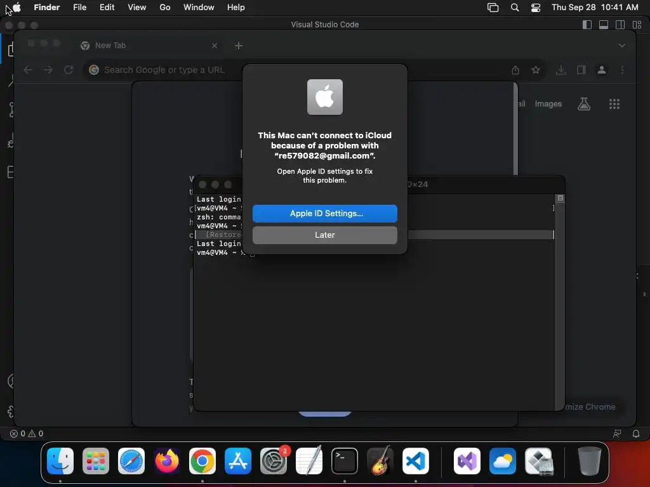Viewport: 650px width, 487px height.
Task: Switch to Visual Studio Code in Dock
Action: [x=416, y=461]
